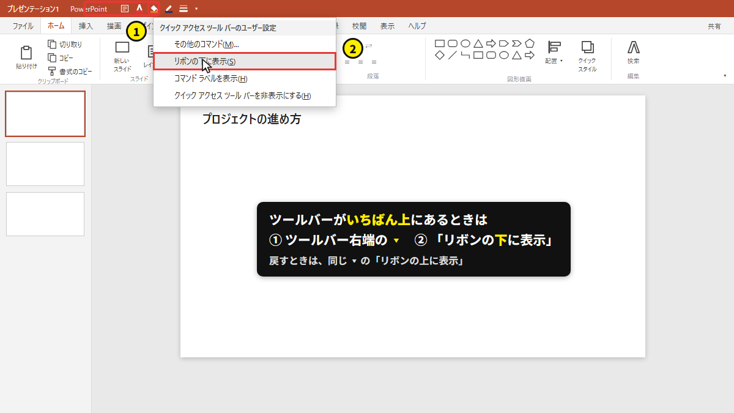Image resolution: width=734 pixels, height=413 pixels.
Task: Click the コピー copy command
Action: tap(61, 58)
